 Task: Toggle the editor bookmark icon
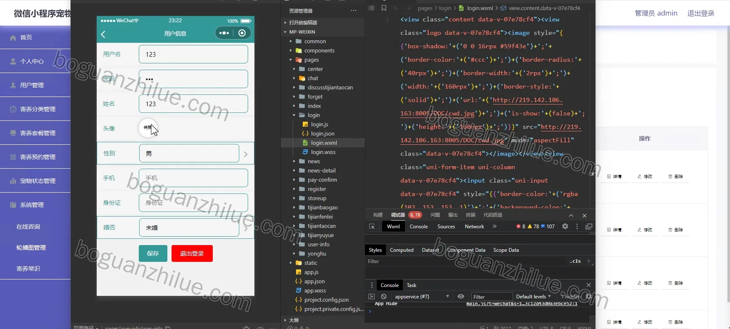pyautogui.click(x=384, y=8)
